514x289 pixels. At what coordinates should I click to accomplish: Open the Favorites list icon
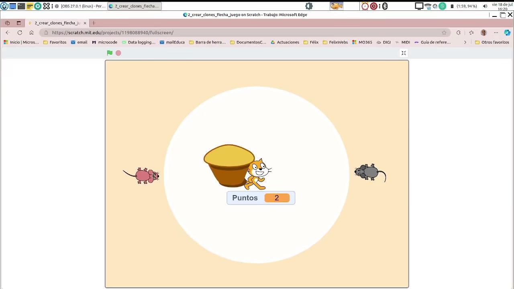471,33
